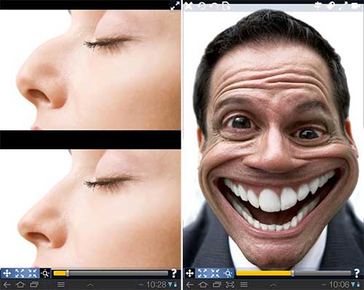
Task: Tap the upper nose profile photo
Action: pyautogui.click(x=90, y=70)
